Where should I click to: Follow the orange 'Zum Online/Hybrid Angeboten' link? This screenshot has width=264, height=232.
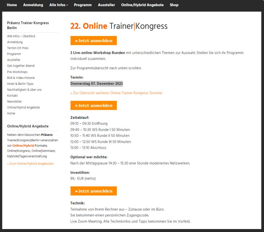click(x=30, y=163)
